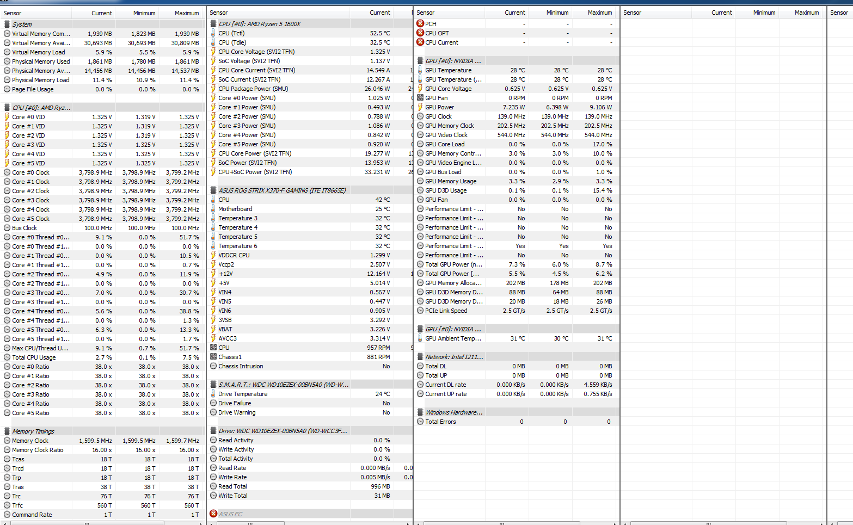This screenshot has width=853, height=525.
Task: Select the 'S.M.A.R.T.: WDC WD10EZEX' group header
Action: coord(284,385)
